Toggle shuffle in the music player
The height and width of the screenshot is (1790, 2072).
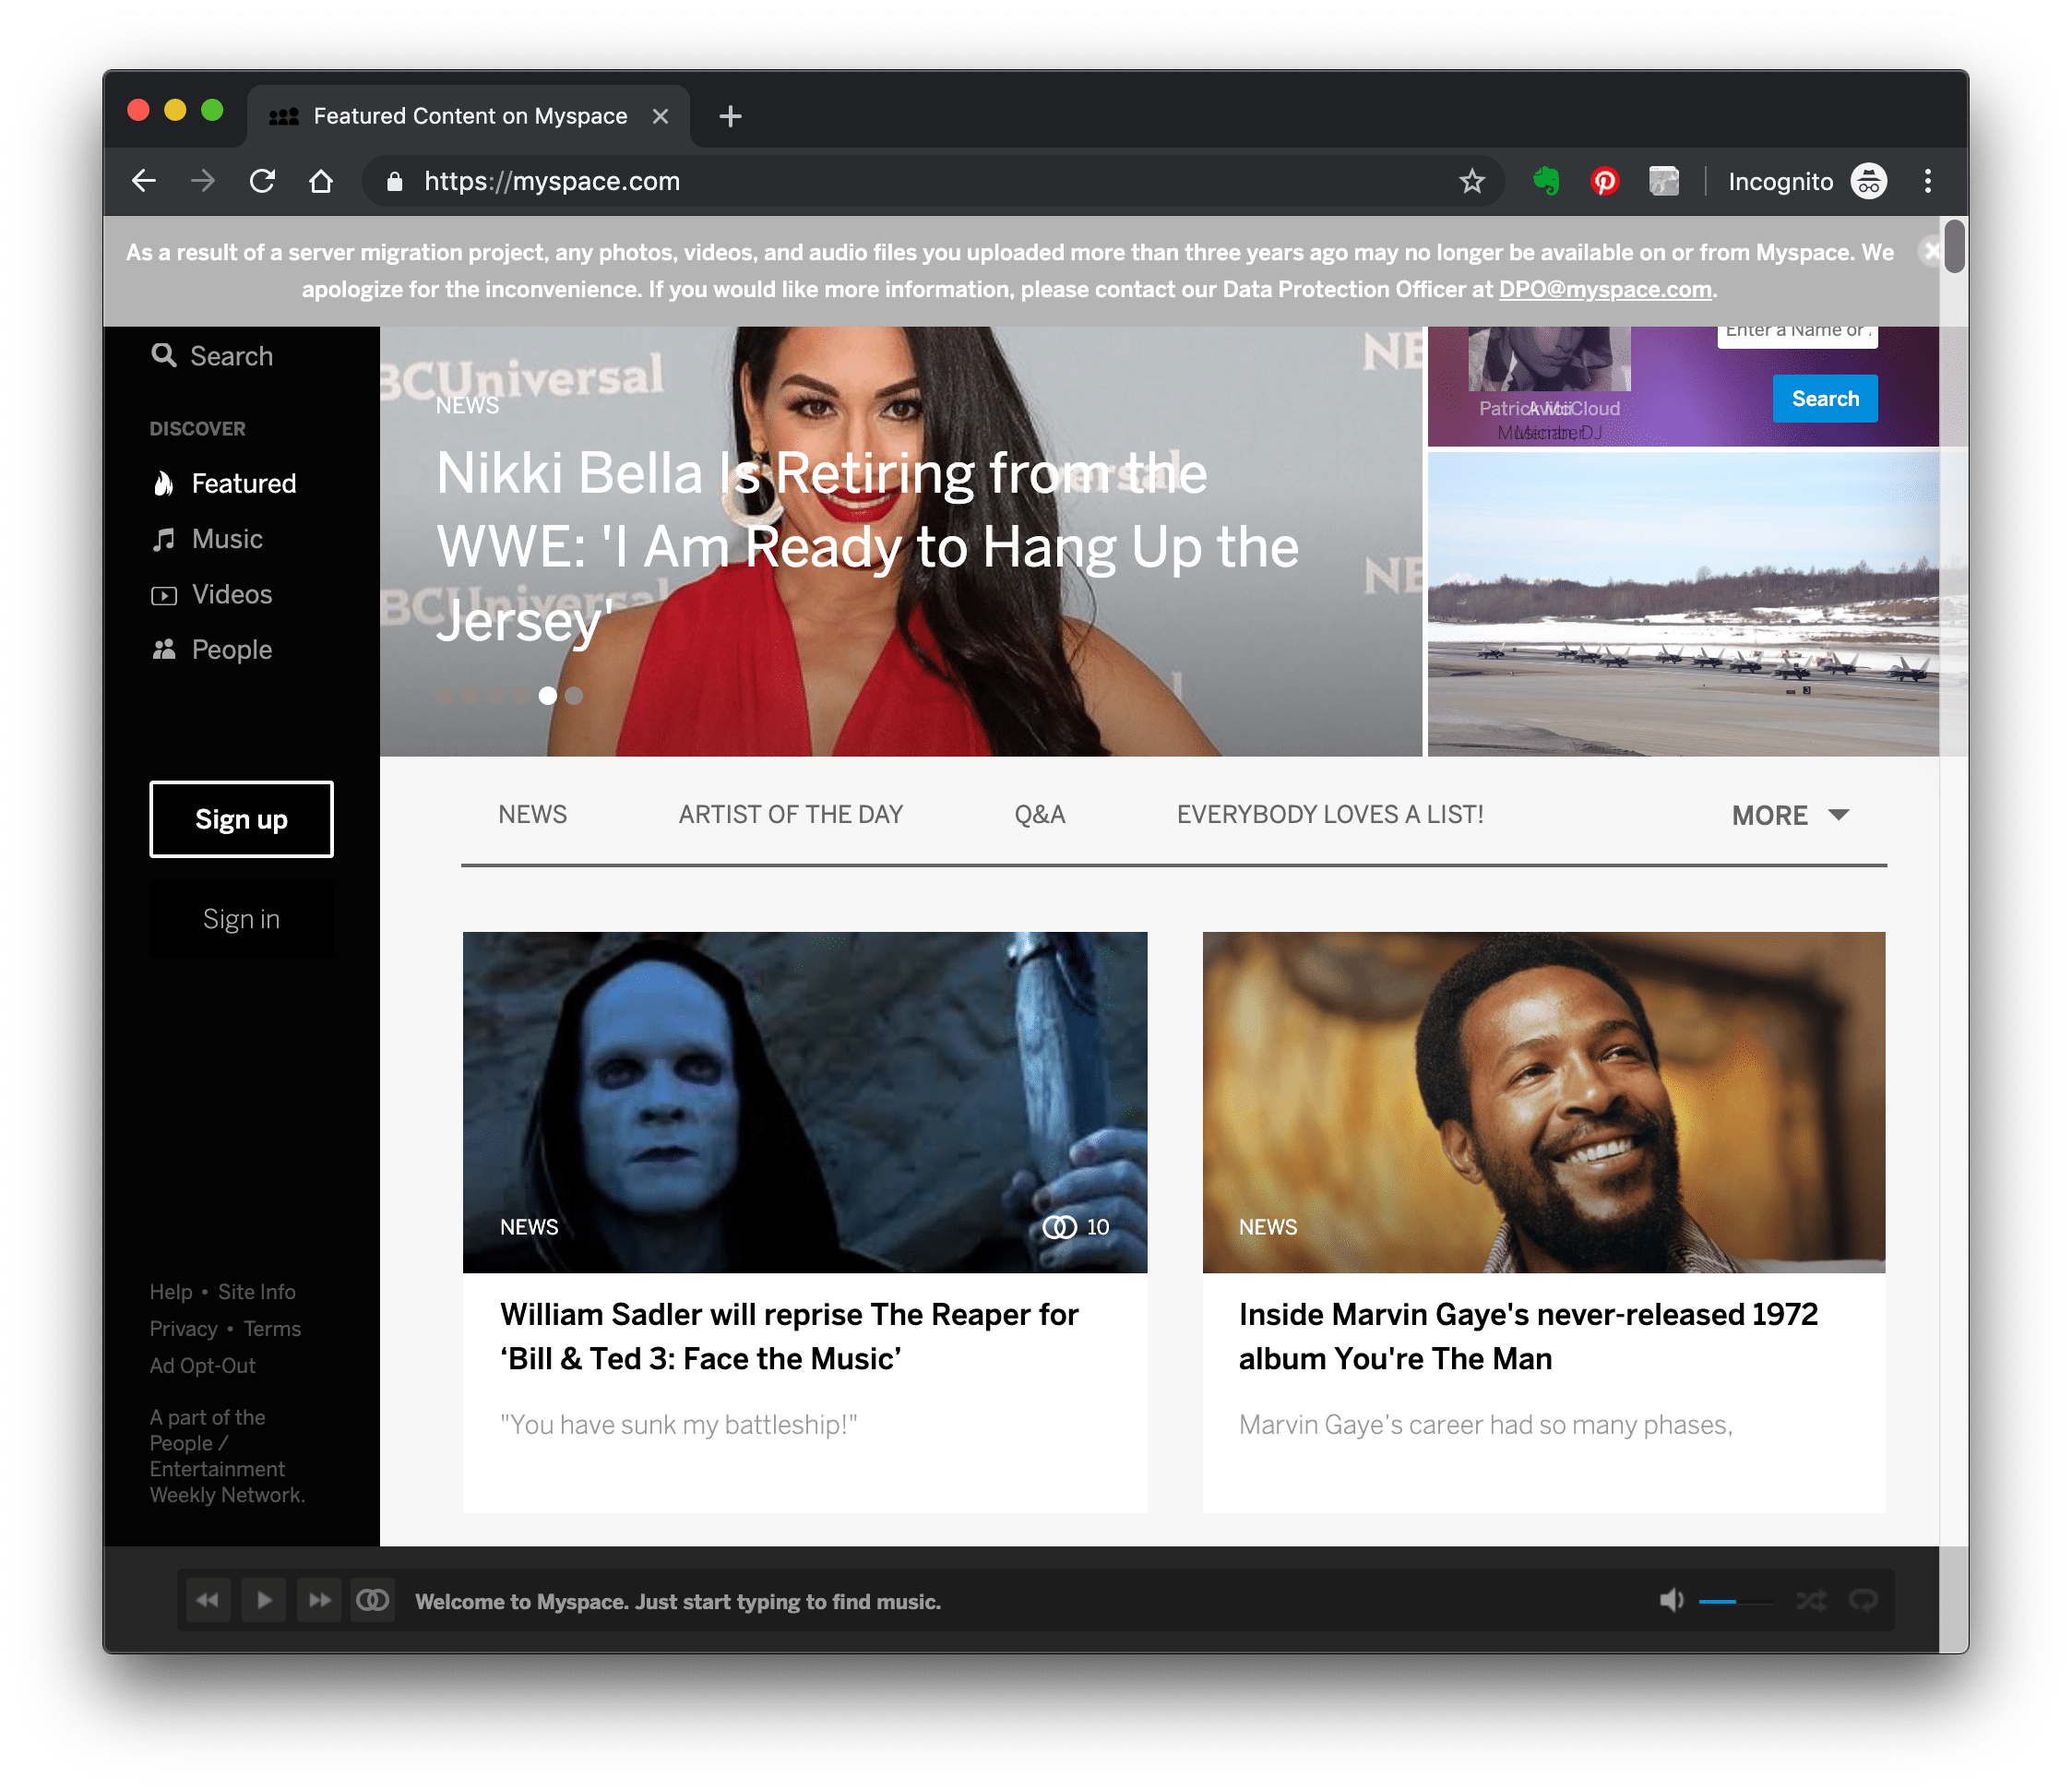coord(1810,1601)
